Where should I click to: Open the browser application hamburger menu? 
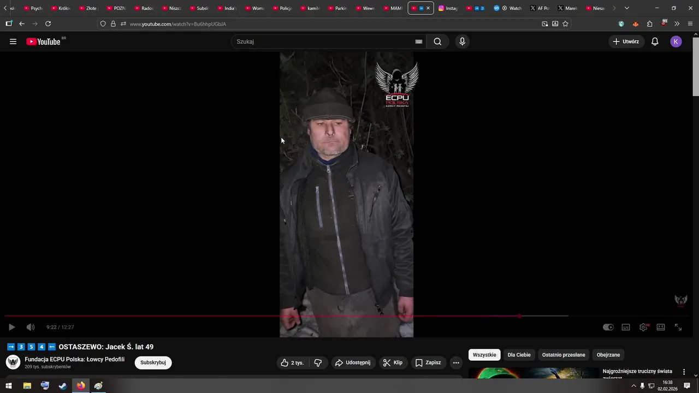[x=690, y=23]
